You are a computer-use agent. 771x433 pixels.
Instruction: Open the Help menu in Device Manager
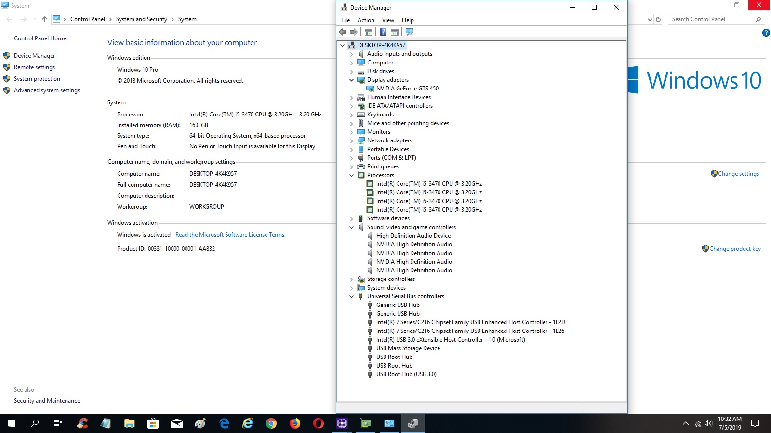(408, 20)
